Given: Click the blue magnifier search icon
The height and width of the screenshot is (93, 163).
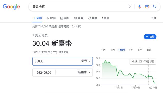Looking at the screenshot, I should click(x=155, y=7).
